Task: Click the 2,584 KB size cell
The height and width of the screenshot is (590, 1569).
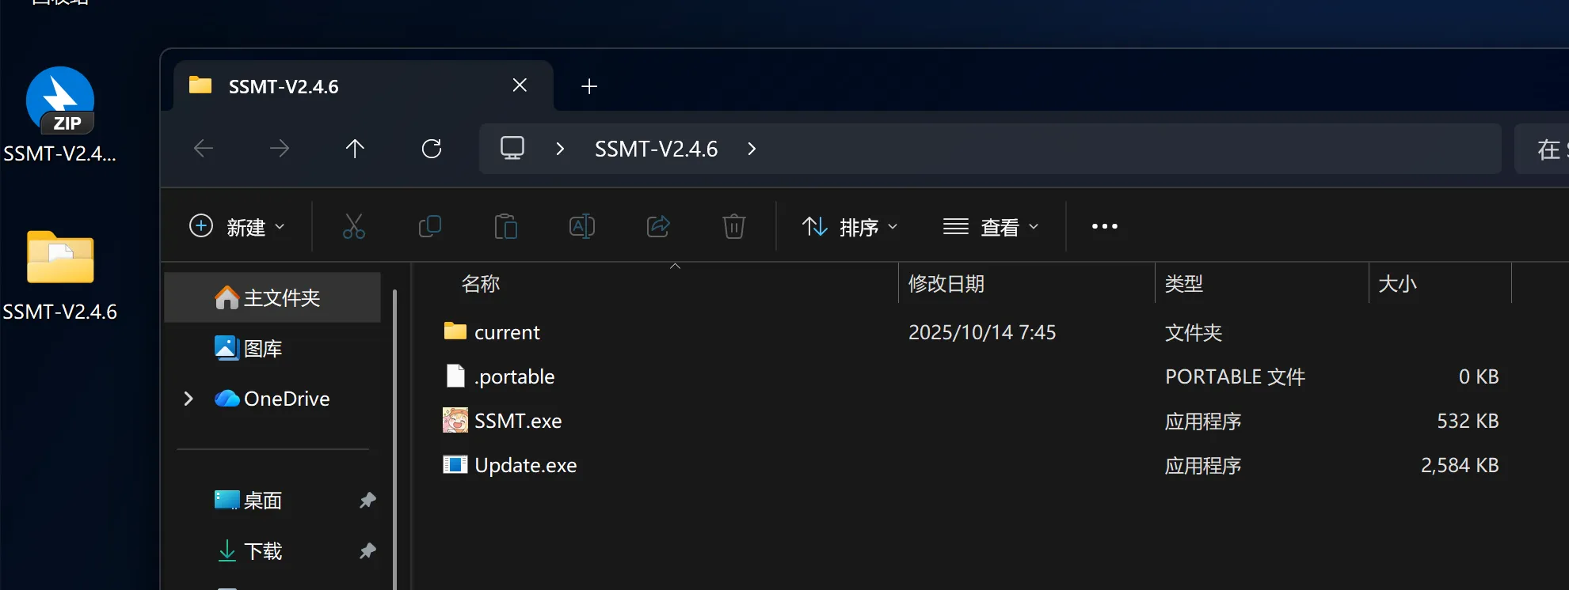Action: pyautogui.click(x=1460, y=465)
